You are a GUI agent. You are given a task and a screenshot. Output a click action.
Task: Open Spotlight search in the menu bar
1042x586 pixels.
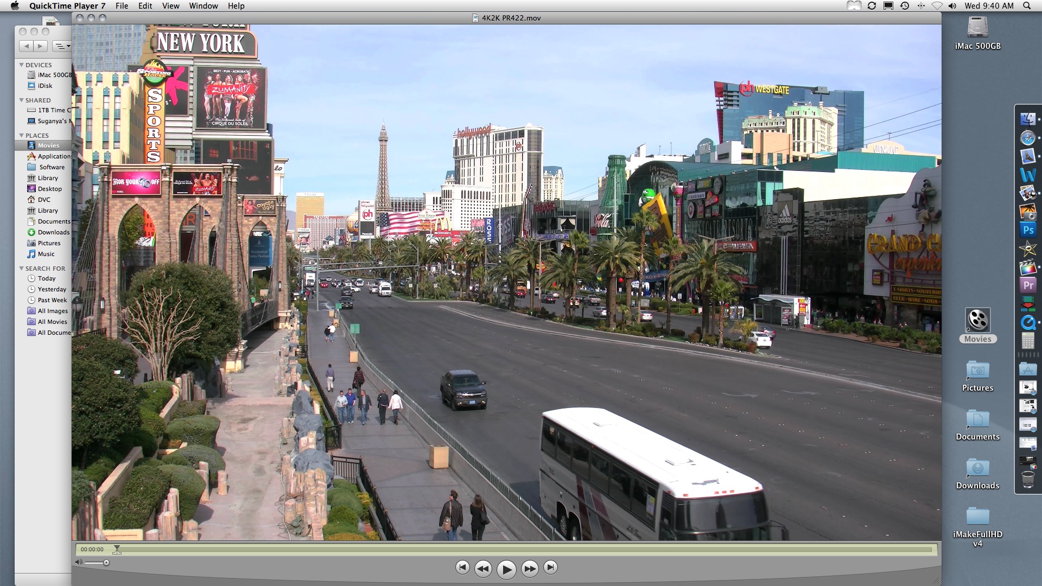[x=1027, y=6]
